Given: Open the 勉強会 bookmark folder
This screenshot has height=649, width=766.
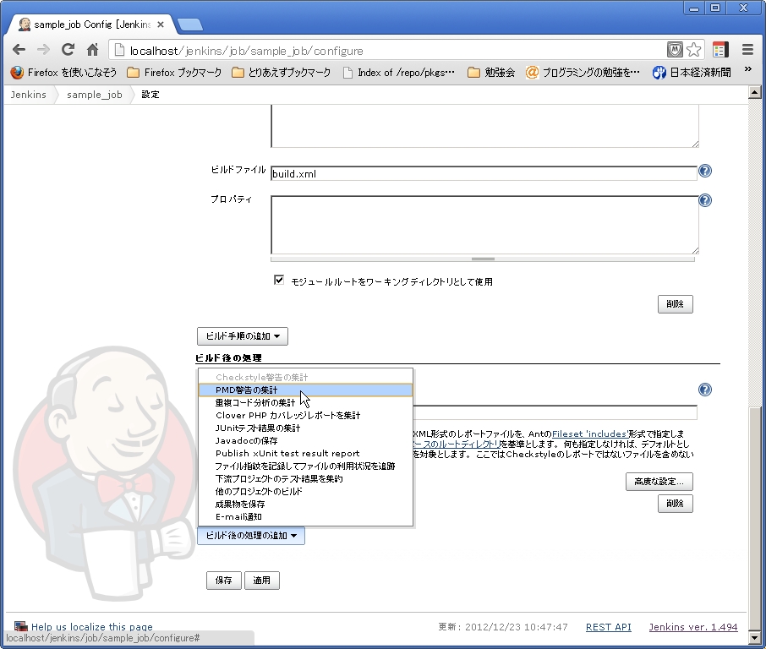Looking at the screenshot, I should (x=491, y=73).
